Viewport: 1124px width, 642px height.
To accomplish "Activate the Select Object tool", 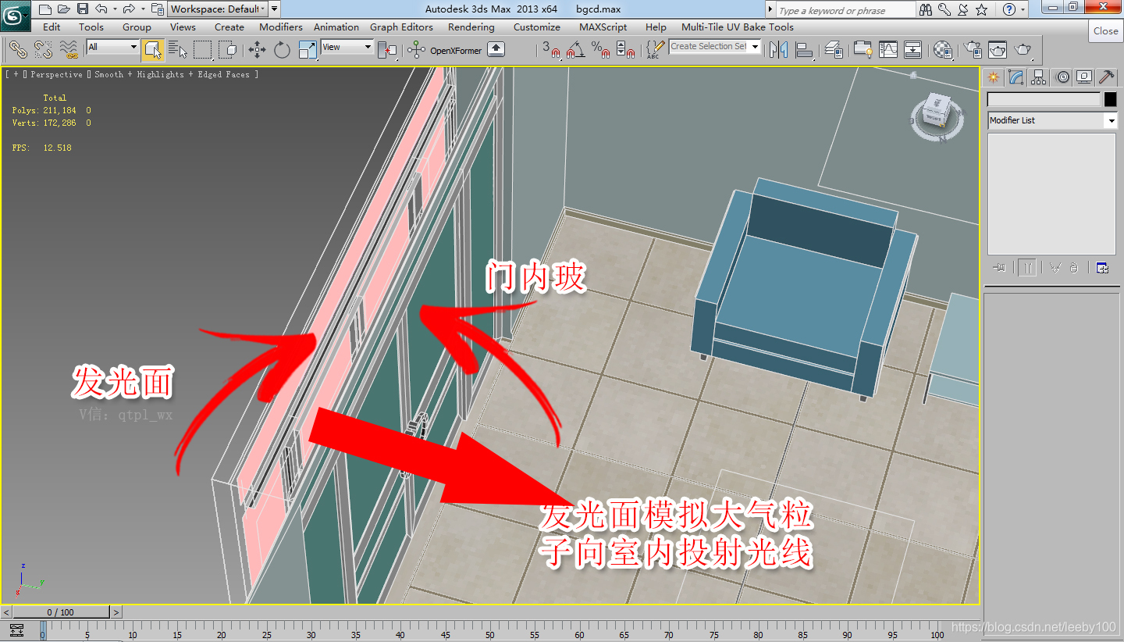I will coord(153,50).
